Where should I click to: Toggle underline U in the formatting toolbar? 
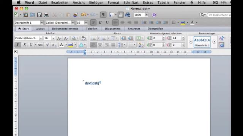pos(107,23)
